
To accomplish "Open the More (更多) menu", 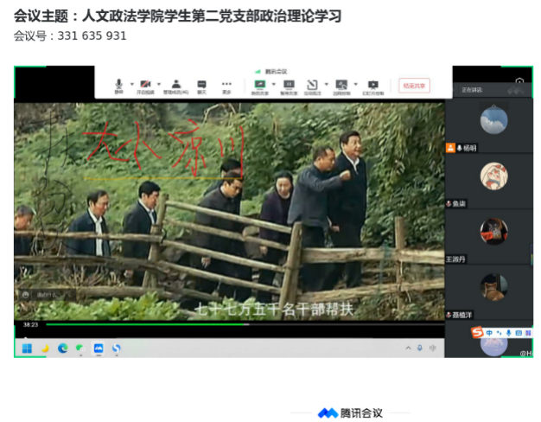I will coord(226,86).
